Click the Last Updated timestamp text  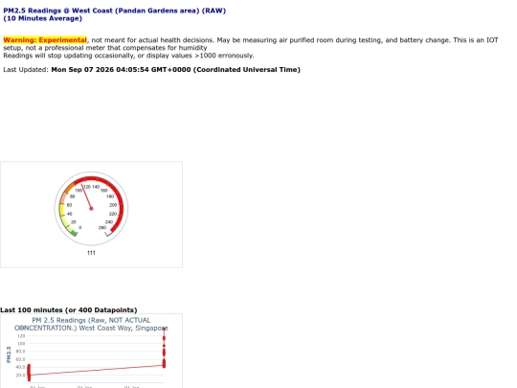pos(176,70)
